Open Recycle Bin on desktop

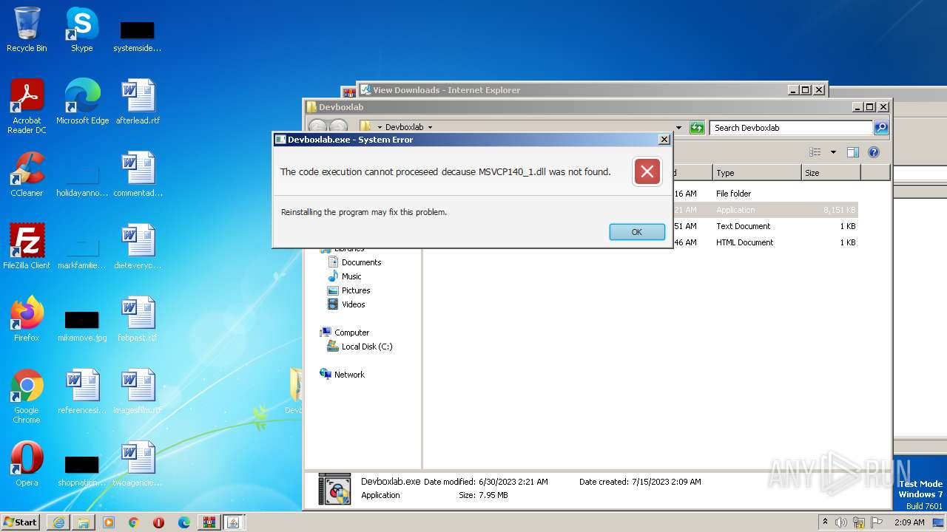click(x=27, y=30)
